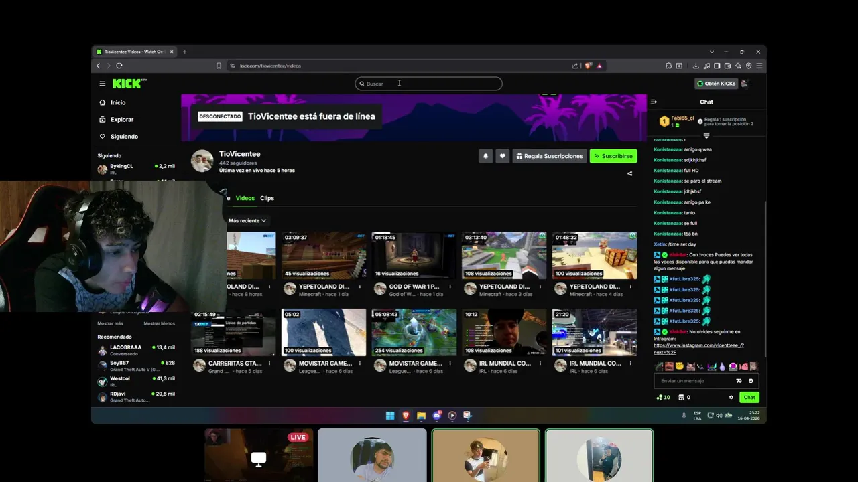Click the green Chat send button

click(749, 398)
